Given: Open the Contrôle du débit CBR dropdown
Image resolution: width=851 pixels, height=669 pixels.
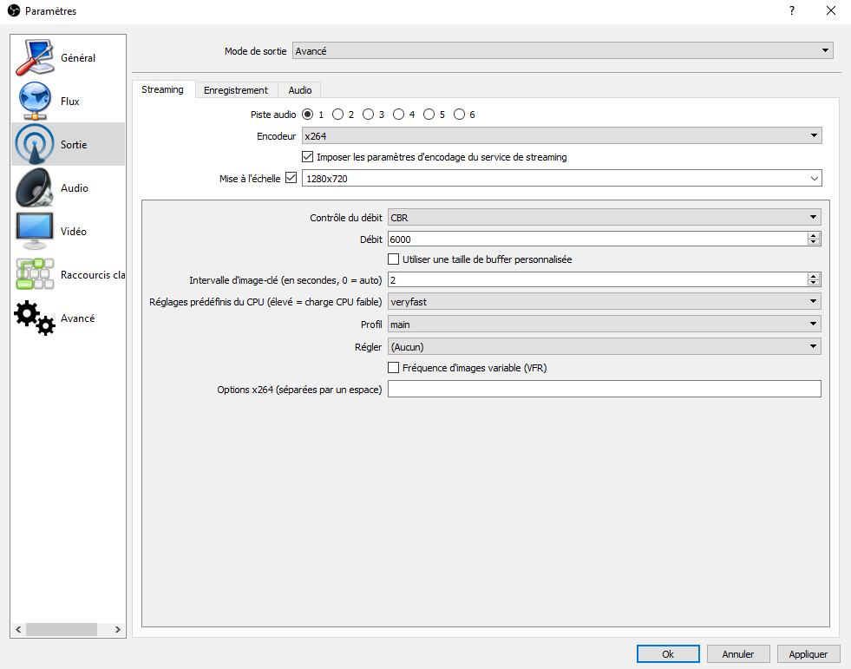Looking at the screenshot, I should click(x=604, y=217).
